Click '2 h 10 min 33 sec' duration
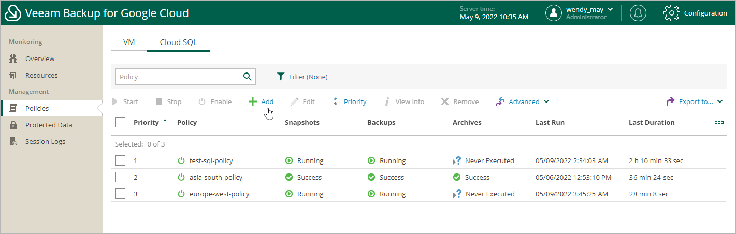Viewport: 736px width, 234px height. pyautogui.click(x=656, y=161)
